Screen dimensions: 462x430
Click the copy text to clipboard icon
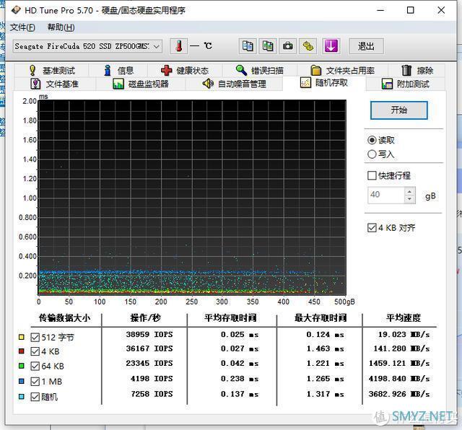[x=248, y=46]
